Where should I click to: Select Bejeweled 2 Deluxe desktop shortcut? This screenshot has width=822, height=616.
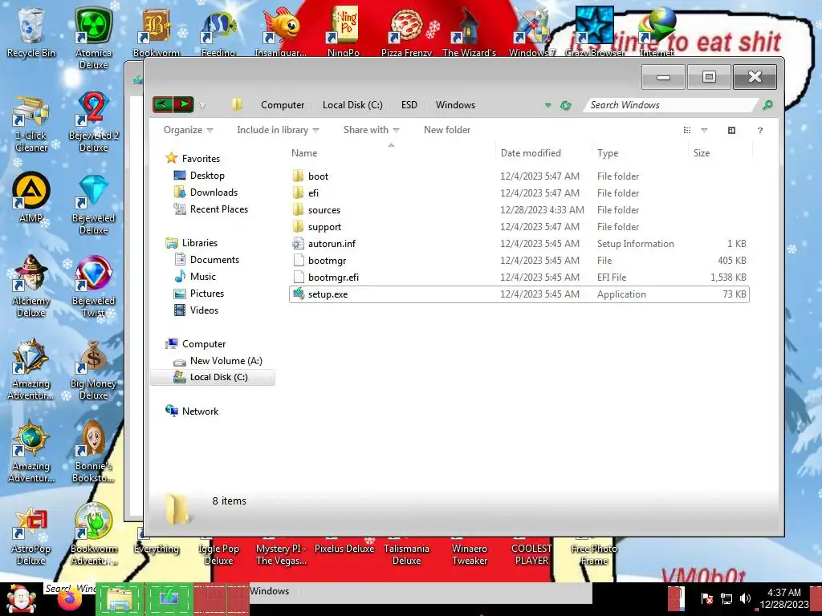(x=93, y=122)
